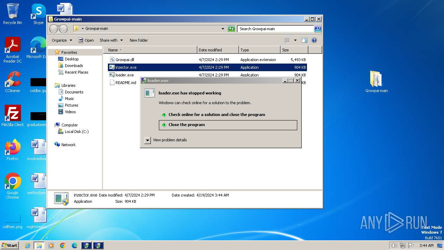
Task: Toggle the preview pane icon
Action: pyautogui.click(x=304, y=40)
